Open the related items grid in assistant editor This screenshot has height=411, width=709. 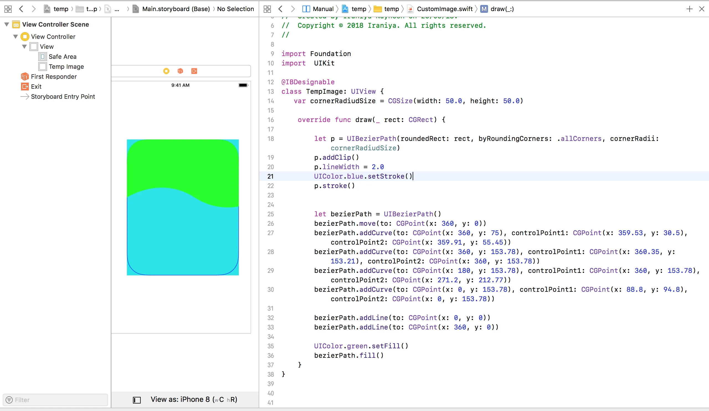[267, 9]
